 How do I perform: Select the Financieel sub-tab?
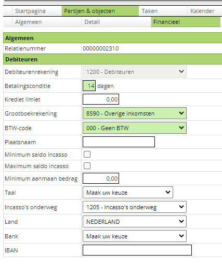(x=186, y=22)
